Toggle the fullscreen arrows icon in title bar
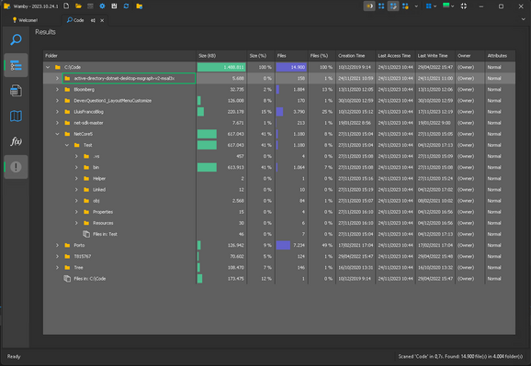 [464, 6]
